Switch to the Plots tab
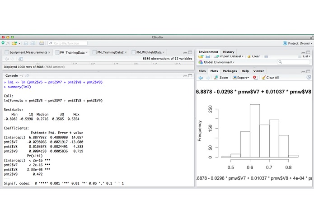The width and height of the screenshot is (314, 223). [214, 71]
